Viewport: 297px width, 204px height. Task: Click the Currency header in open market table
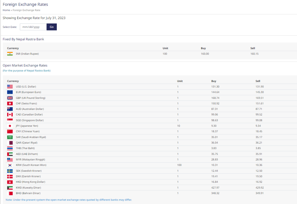coord(13,81)
